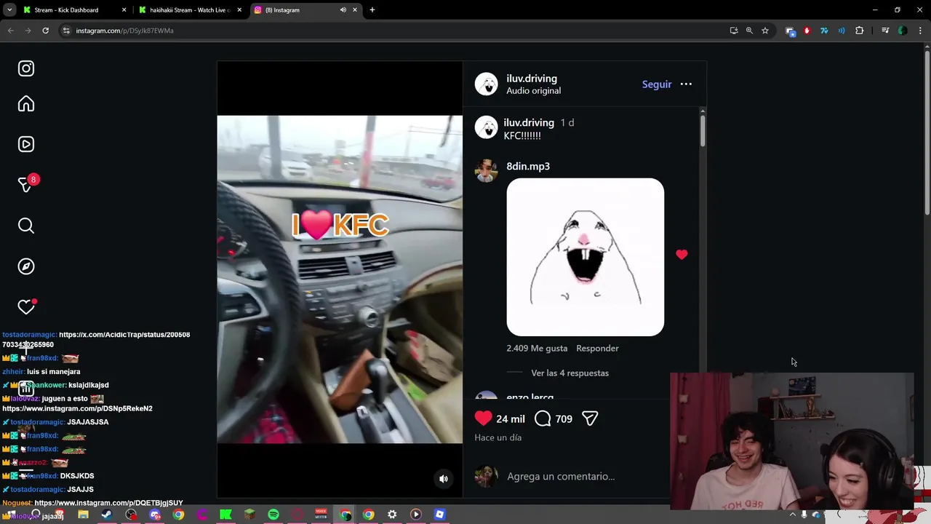Open commenter 8din.mp3's profile
931x524 pixels.
(528, 166)
